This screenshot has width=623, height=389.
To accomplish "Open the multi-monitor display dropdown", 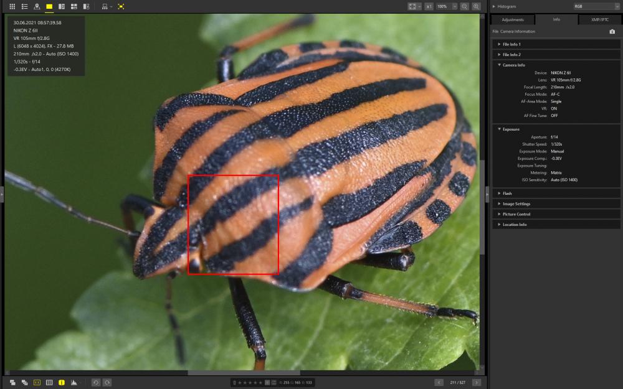I will tap(107, 6).
